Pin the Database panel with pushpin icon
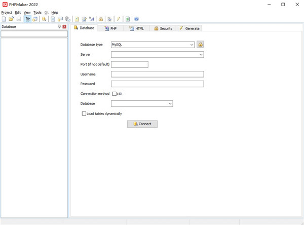This screenshot has width=304, height=225. click(x=59, y=26)
